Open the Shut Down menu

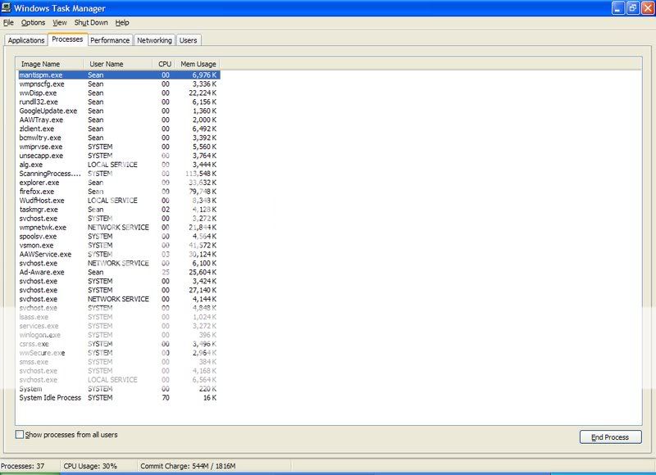pyautogui.click(x=90, y=23)
